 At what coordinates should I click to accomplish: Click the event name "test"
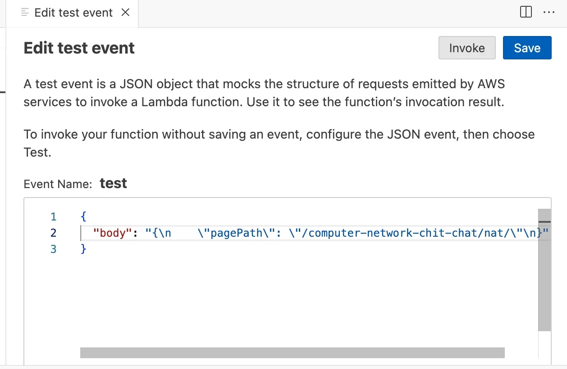click(x=113, y=184)
